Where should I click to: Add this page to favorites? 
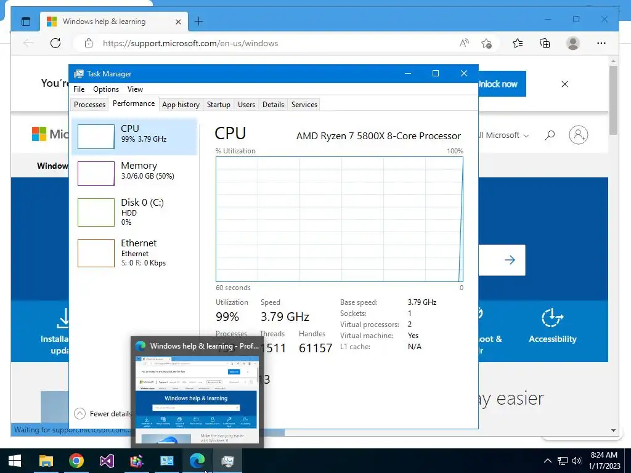tap(487, 43)
